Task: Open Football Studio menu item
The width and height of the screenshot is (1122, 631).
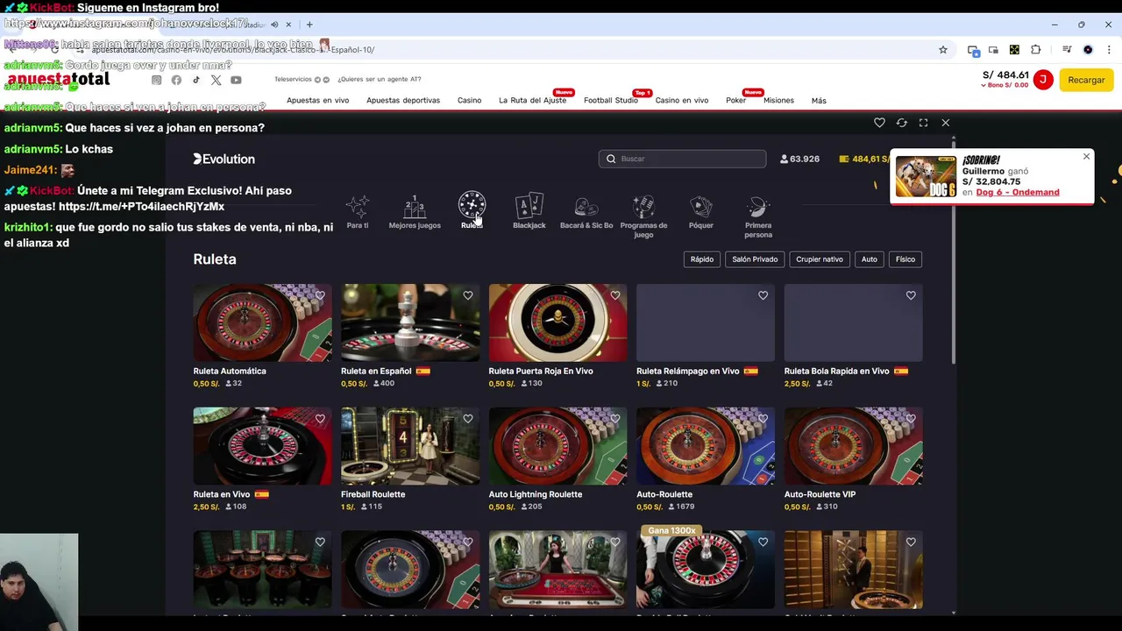Action: pos(611,101)
